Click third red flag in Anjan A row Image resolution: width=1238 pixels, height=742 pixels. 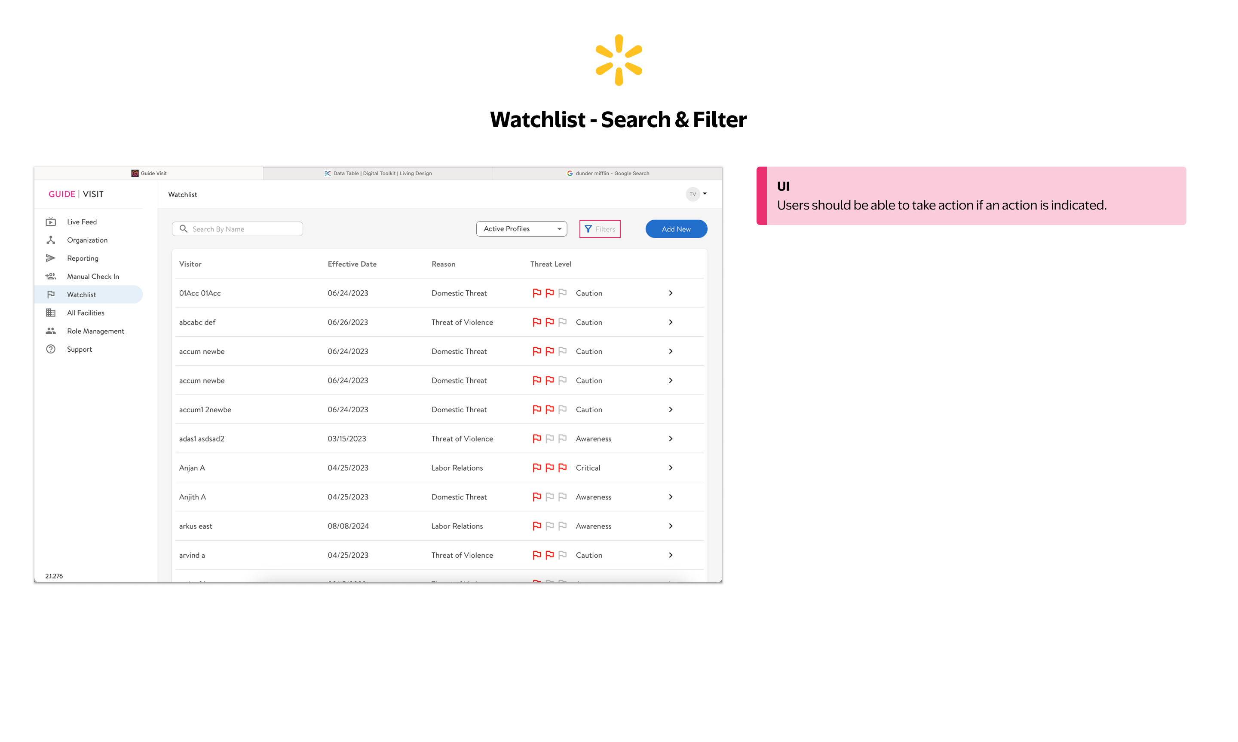pyautogui.click(x=562, y=468)
